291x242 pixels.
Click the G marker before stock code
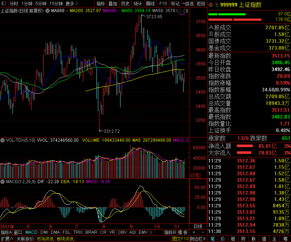tap(211, 5)
